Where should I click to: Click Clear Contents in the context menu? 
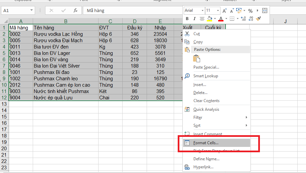(x=206, y=101)
